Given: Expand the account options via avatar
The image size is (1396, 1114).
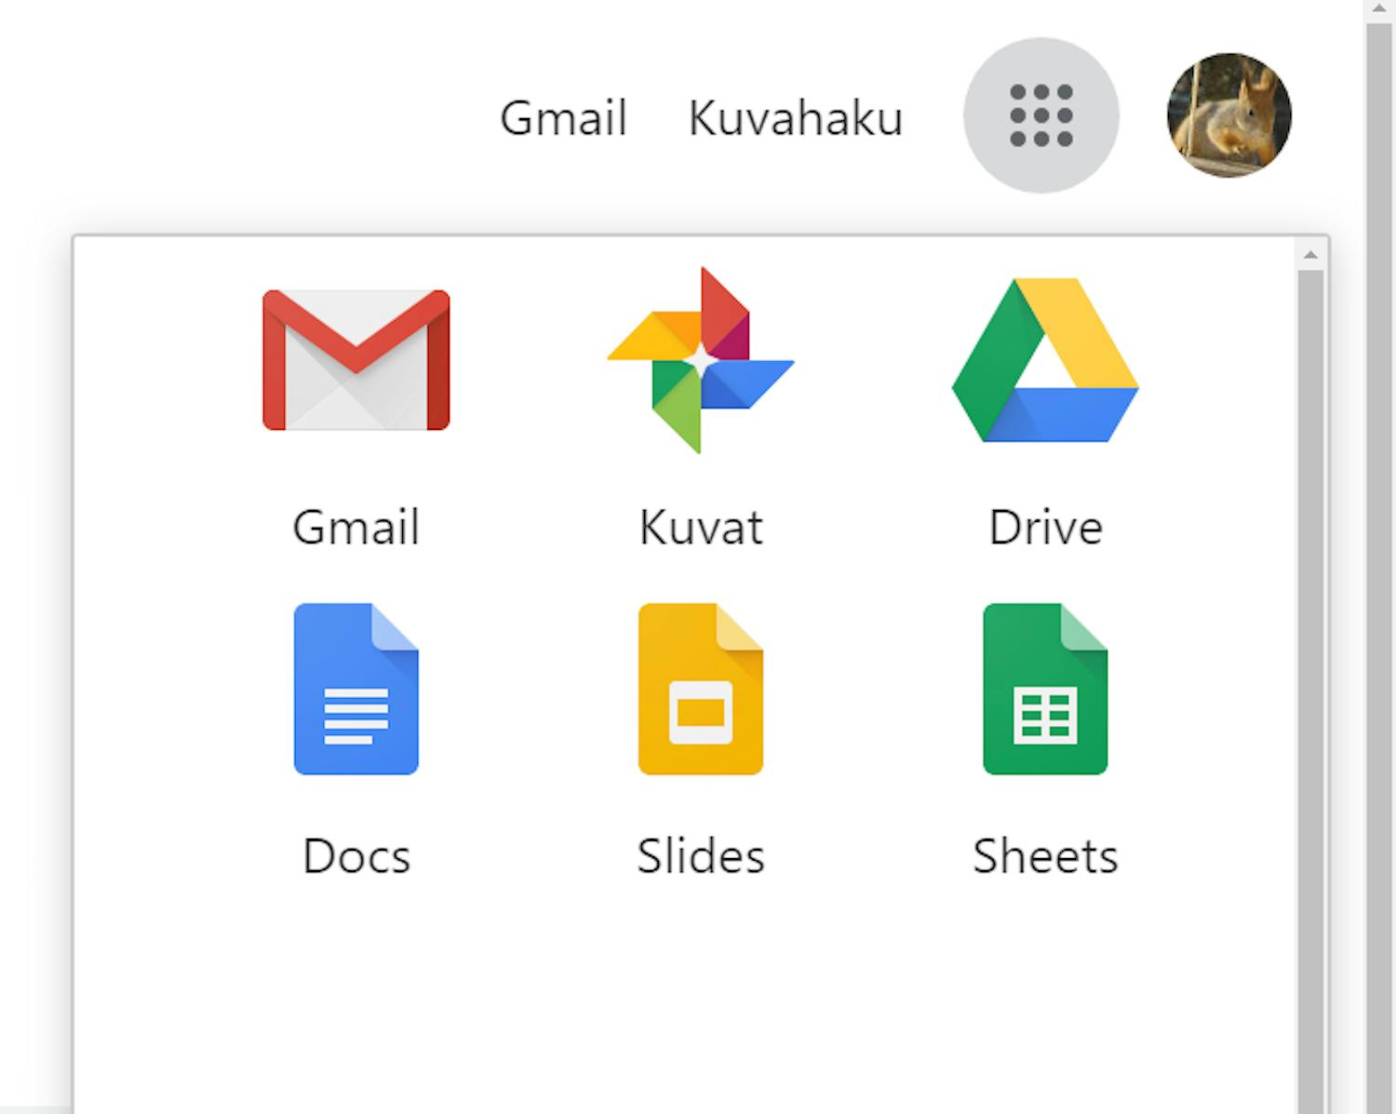Looking at the screenshot, I should [x=1228, y=115].
